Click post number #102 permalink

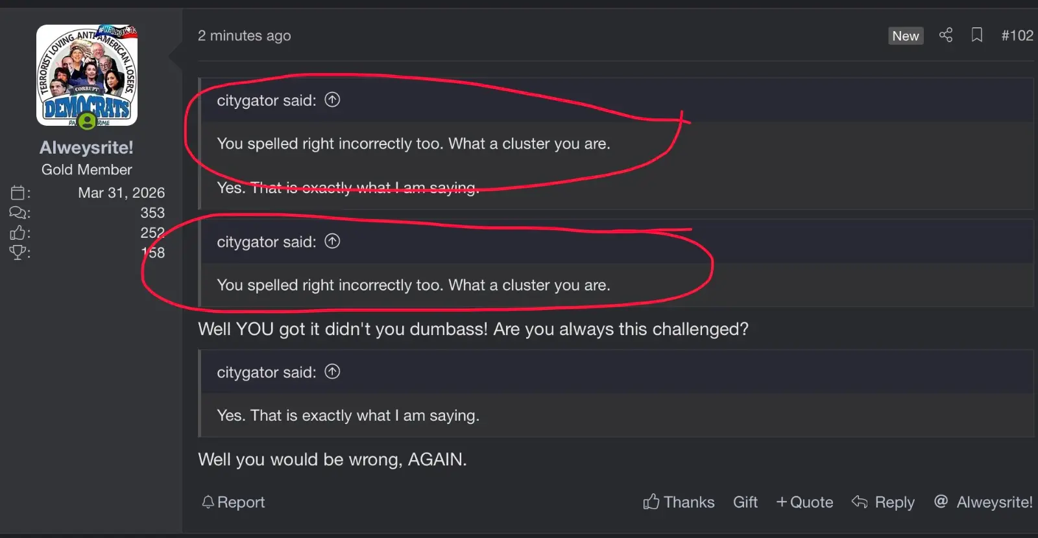point(1017,36)
